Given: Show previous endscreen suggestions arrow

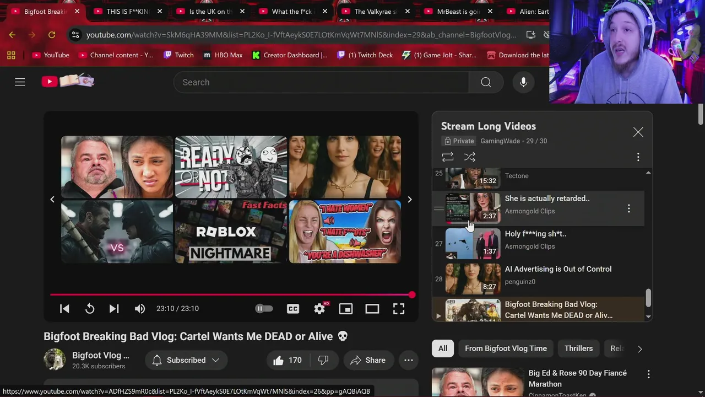Looking at the screenshot, I should point(52,200).
